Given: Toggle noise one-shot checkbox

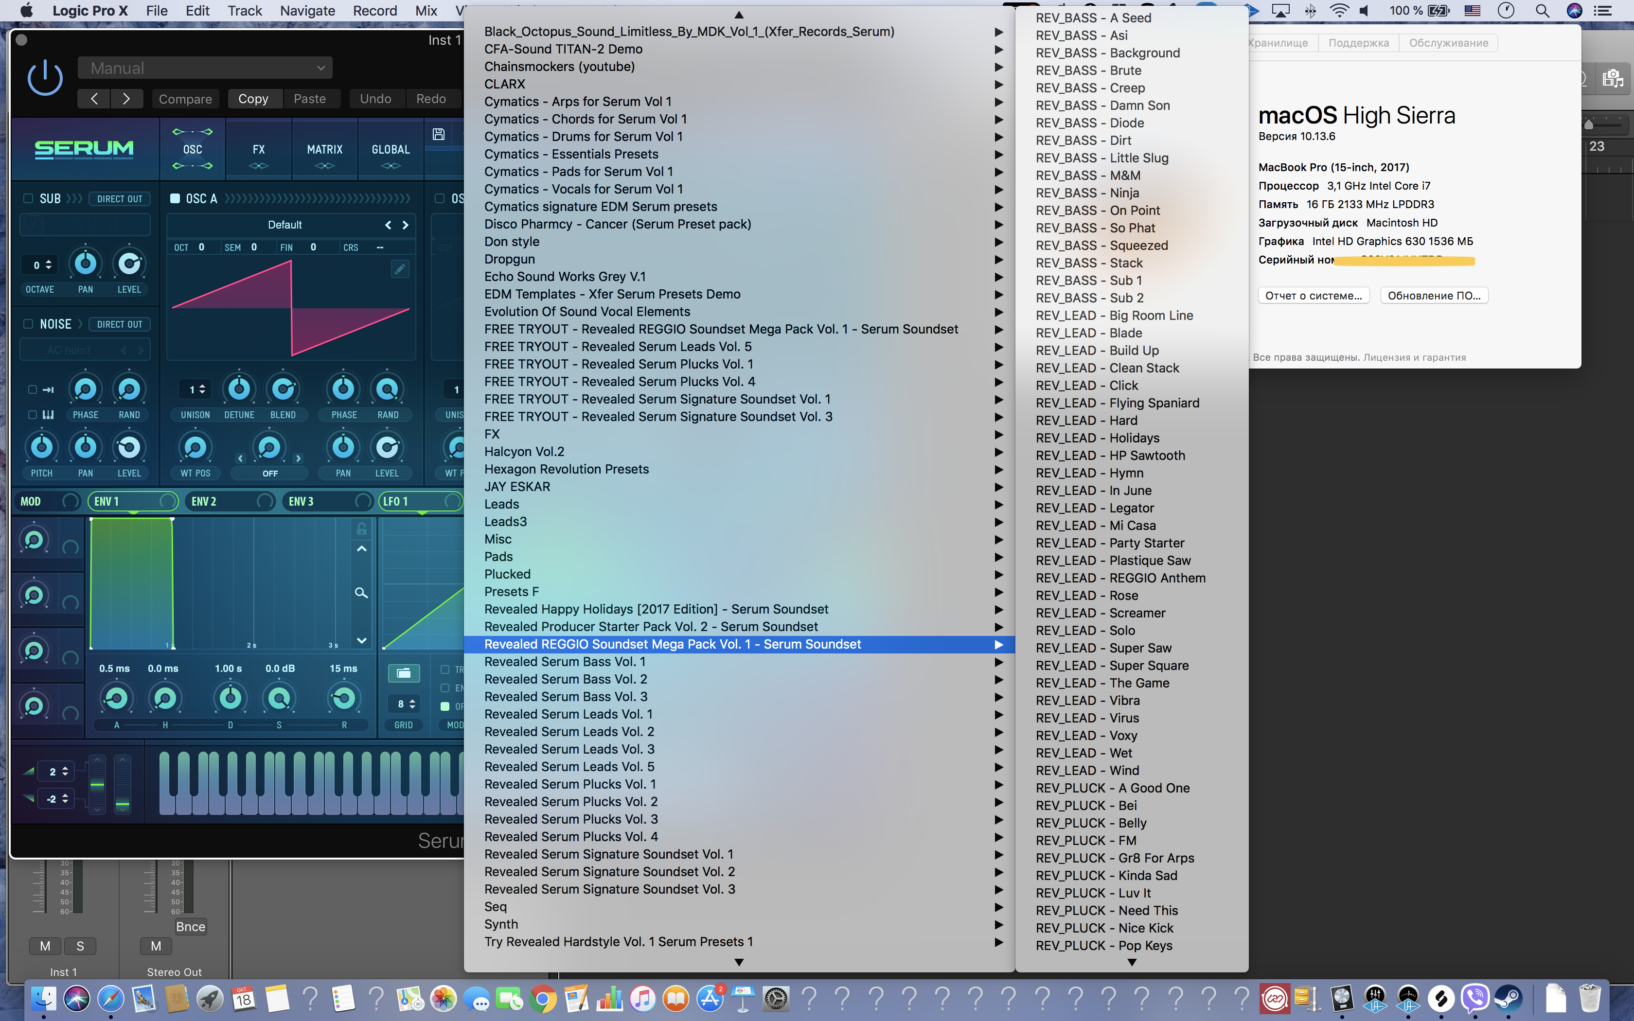Looking at the screenshot, I should pos(33,389).
